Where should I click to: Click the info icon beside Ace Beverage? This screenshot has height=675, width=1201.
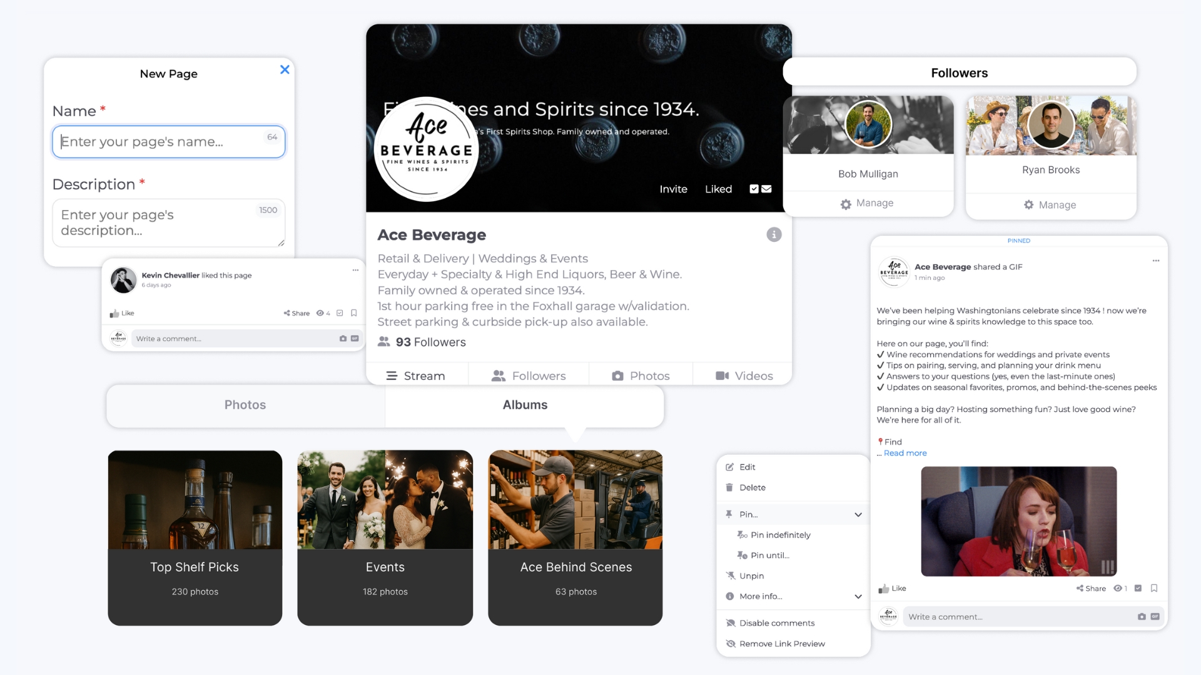pos(774,234)
